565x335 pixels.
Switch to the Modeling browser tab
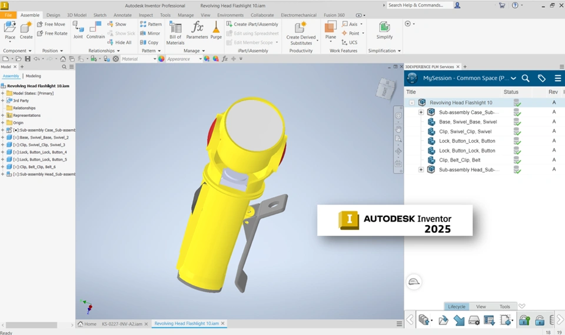tap(33, 76)
